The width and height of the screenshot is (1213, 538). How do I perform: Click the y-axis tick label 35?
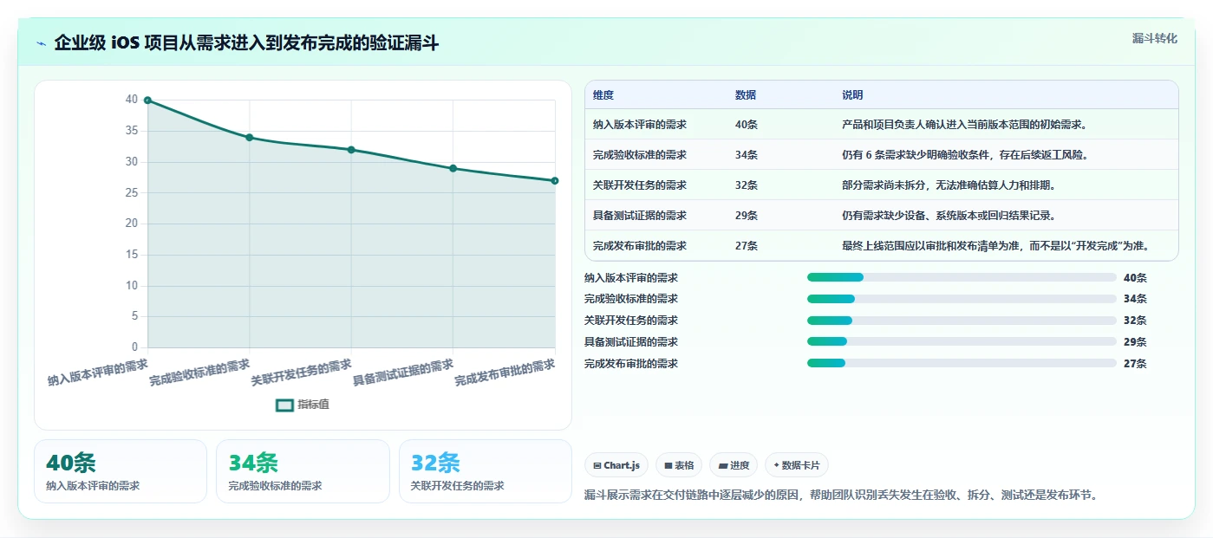point(132,131)
